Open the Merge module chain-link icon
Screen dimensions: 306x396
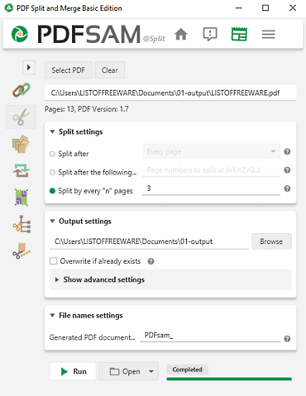tap(22, 90)
